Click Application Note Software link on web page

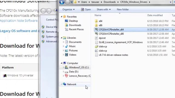coord(19,21)
